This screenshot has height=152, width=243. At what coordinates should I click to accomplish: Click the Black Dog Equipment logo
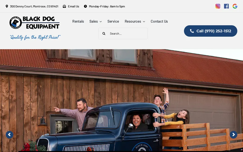coord(34,23)
